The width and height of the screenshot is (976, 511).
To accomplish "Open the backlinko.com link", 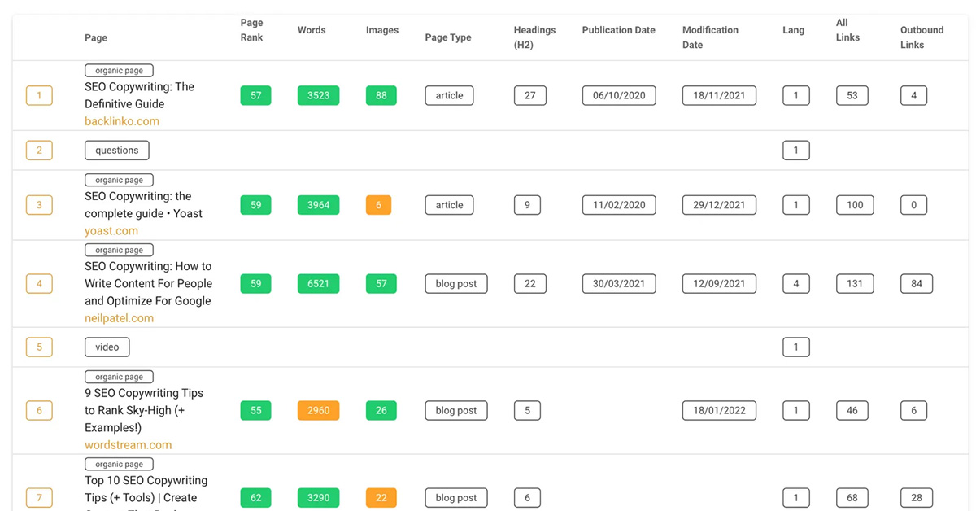I will point(122,121).
